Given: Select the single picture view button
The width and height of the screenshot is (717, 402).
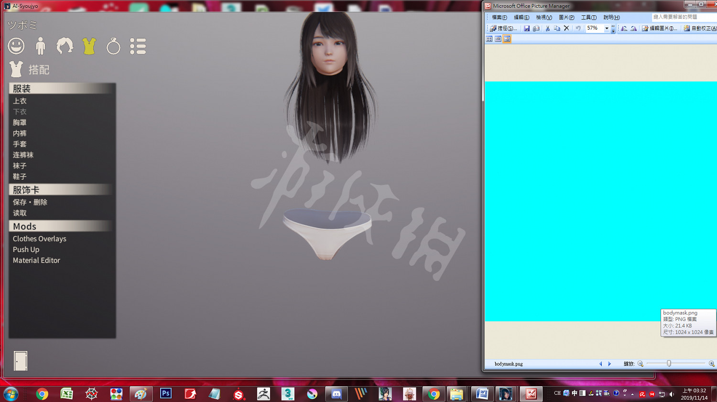Looking at the screenshot, I should 507,39.
